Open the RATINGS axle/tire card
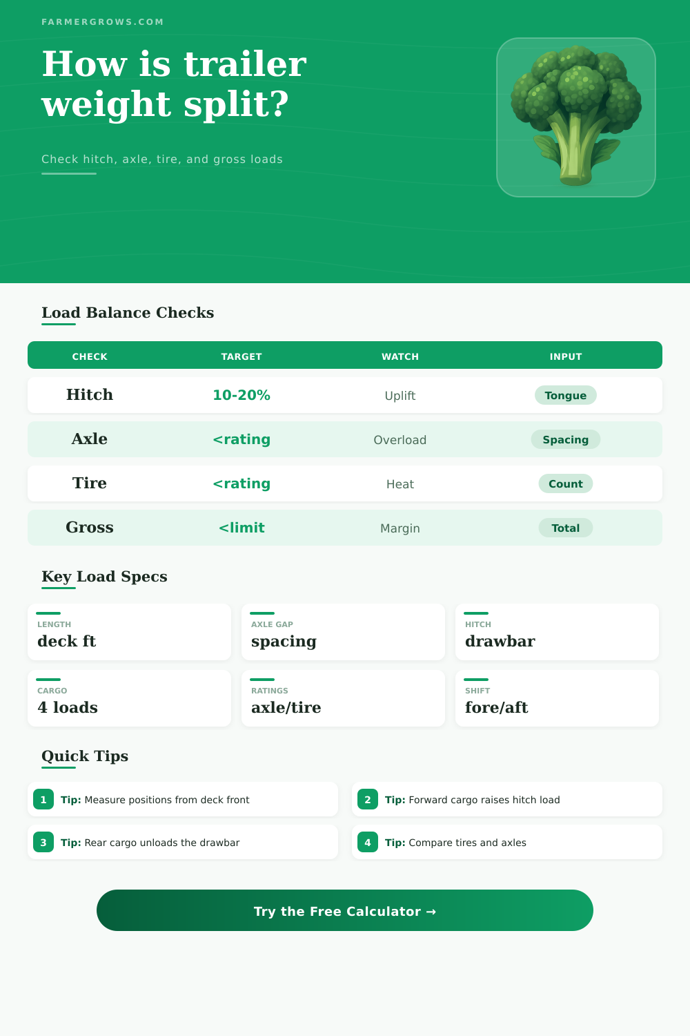 pyautogui.click(x=343, y=698)
